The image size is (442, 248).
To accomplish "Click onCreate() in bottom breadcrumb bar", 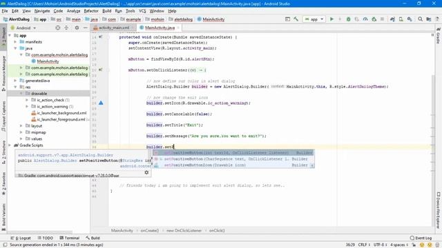I will [149, 231].
